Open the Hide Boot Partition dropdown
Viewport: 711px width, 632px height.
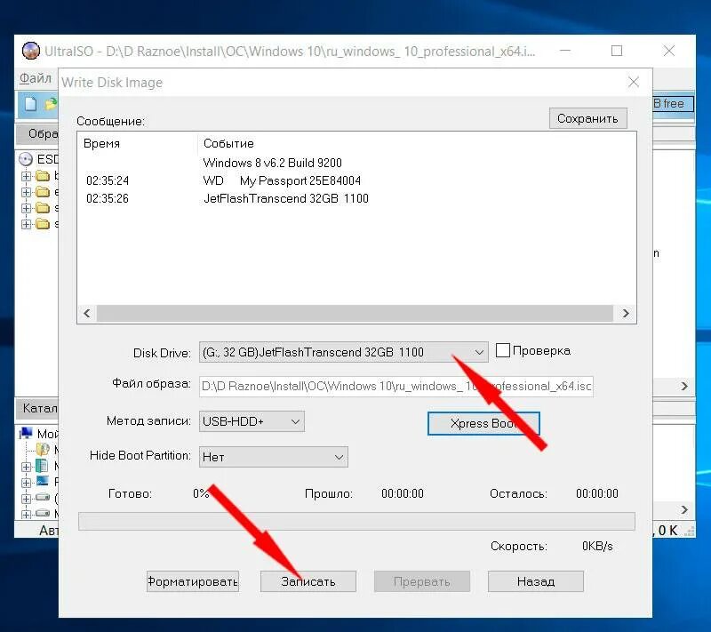[x=274, y=457]
